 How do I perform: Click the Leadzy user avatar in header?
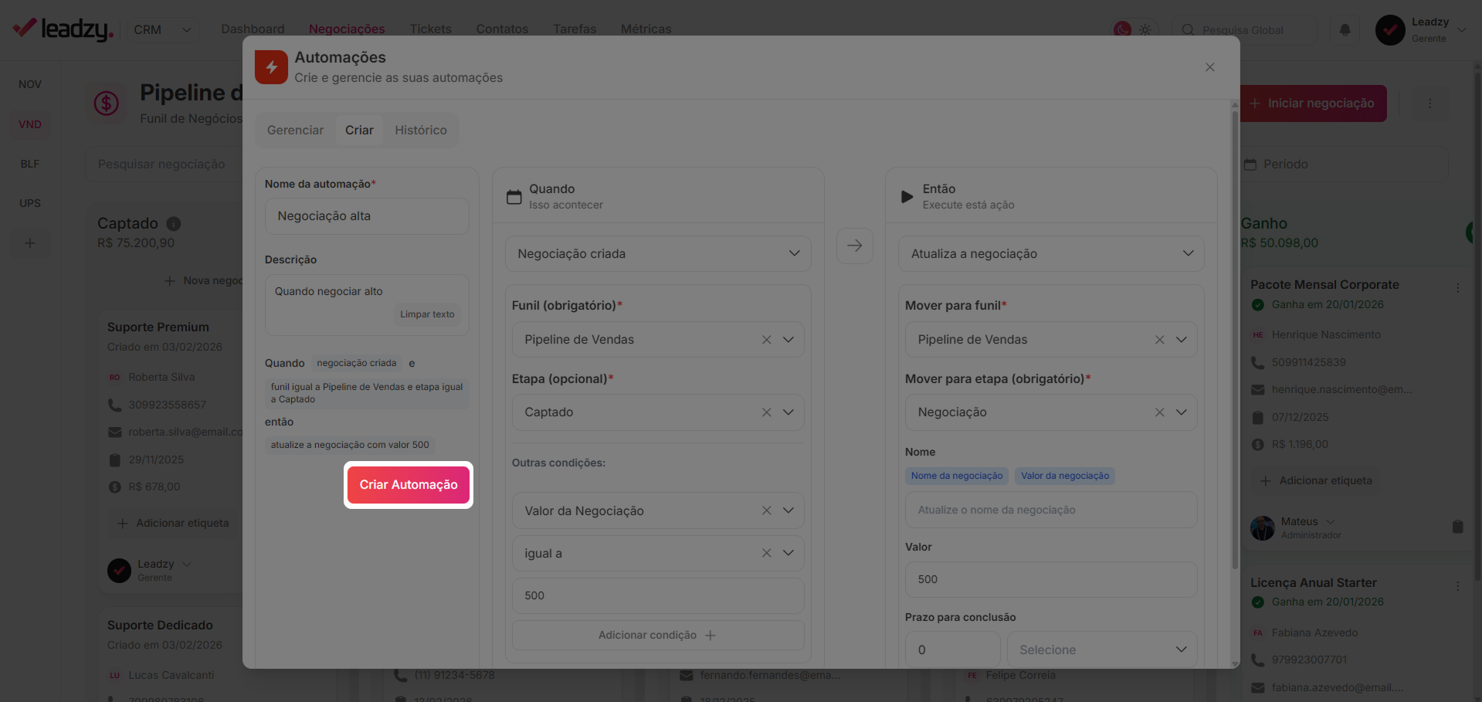coord(1390,30)
